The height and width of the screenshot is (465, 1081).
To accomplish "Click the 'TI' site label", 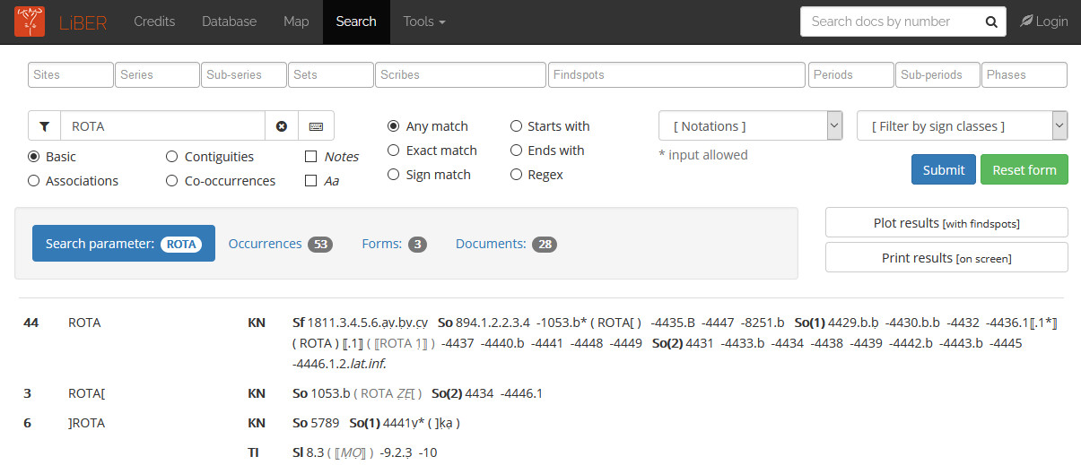I will pyautogui.click(x=253, y=452).
